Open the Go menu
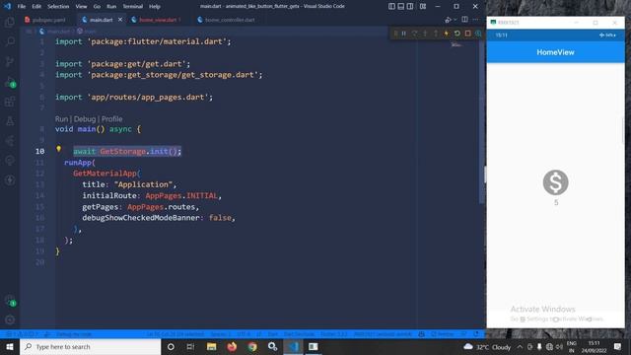Screen dimensions: 631x355 click(97, 7)
